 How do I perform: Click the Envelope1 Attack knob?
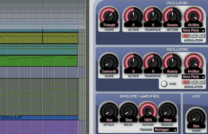[109, 111]
